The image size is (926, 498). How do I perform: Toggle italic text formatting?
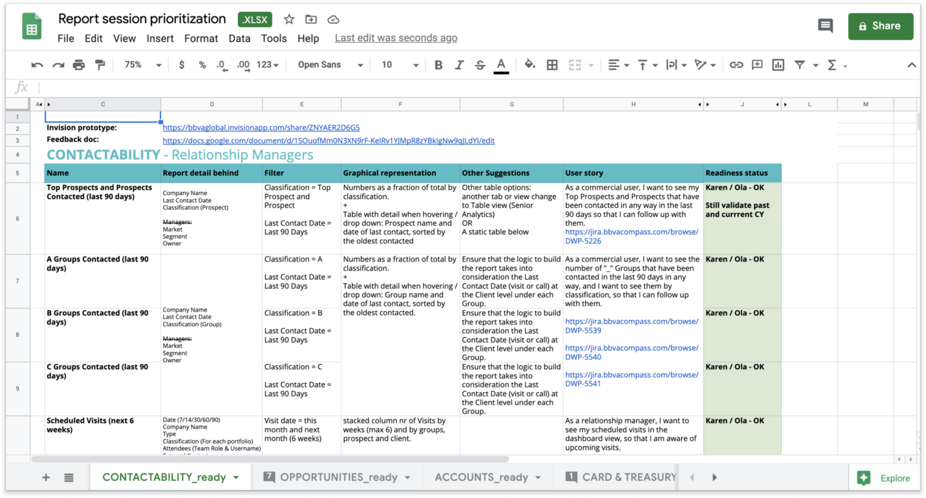pos(459,65)
